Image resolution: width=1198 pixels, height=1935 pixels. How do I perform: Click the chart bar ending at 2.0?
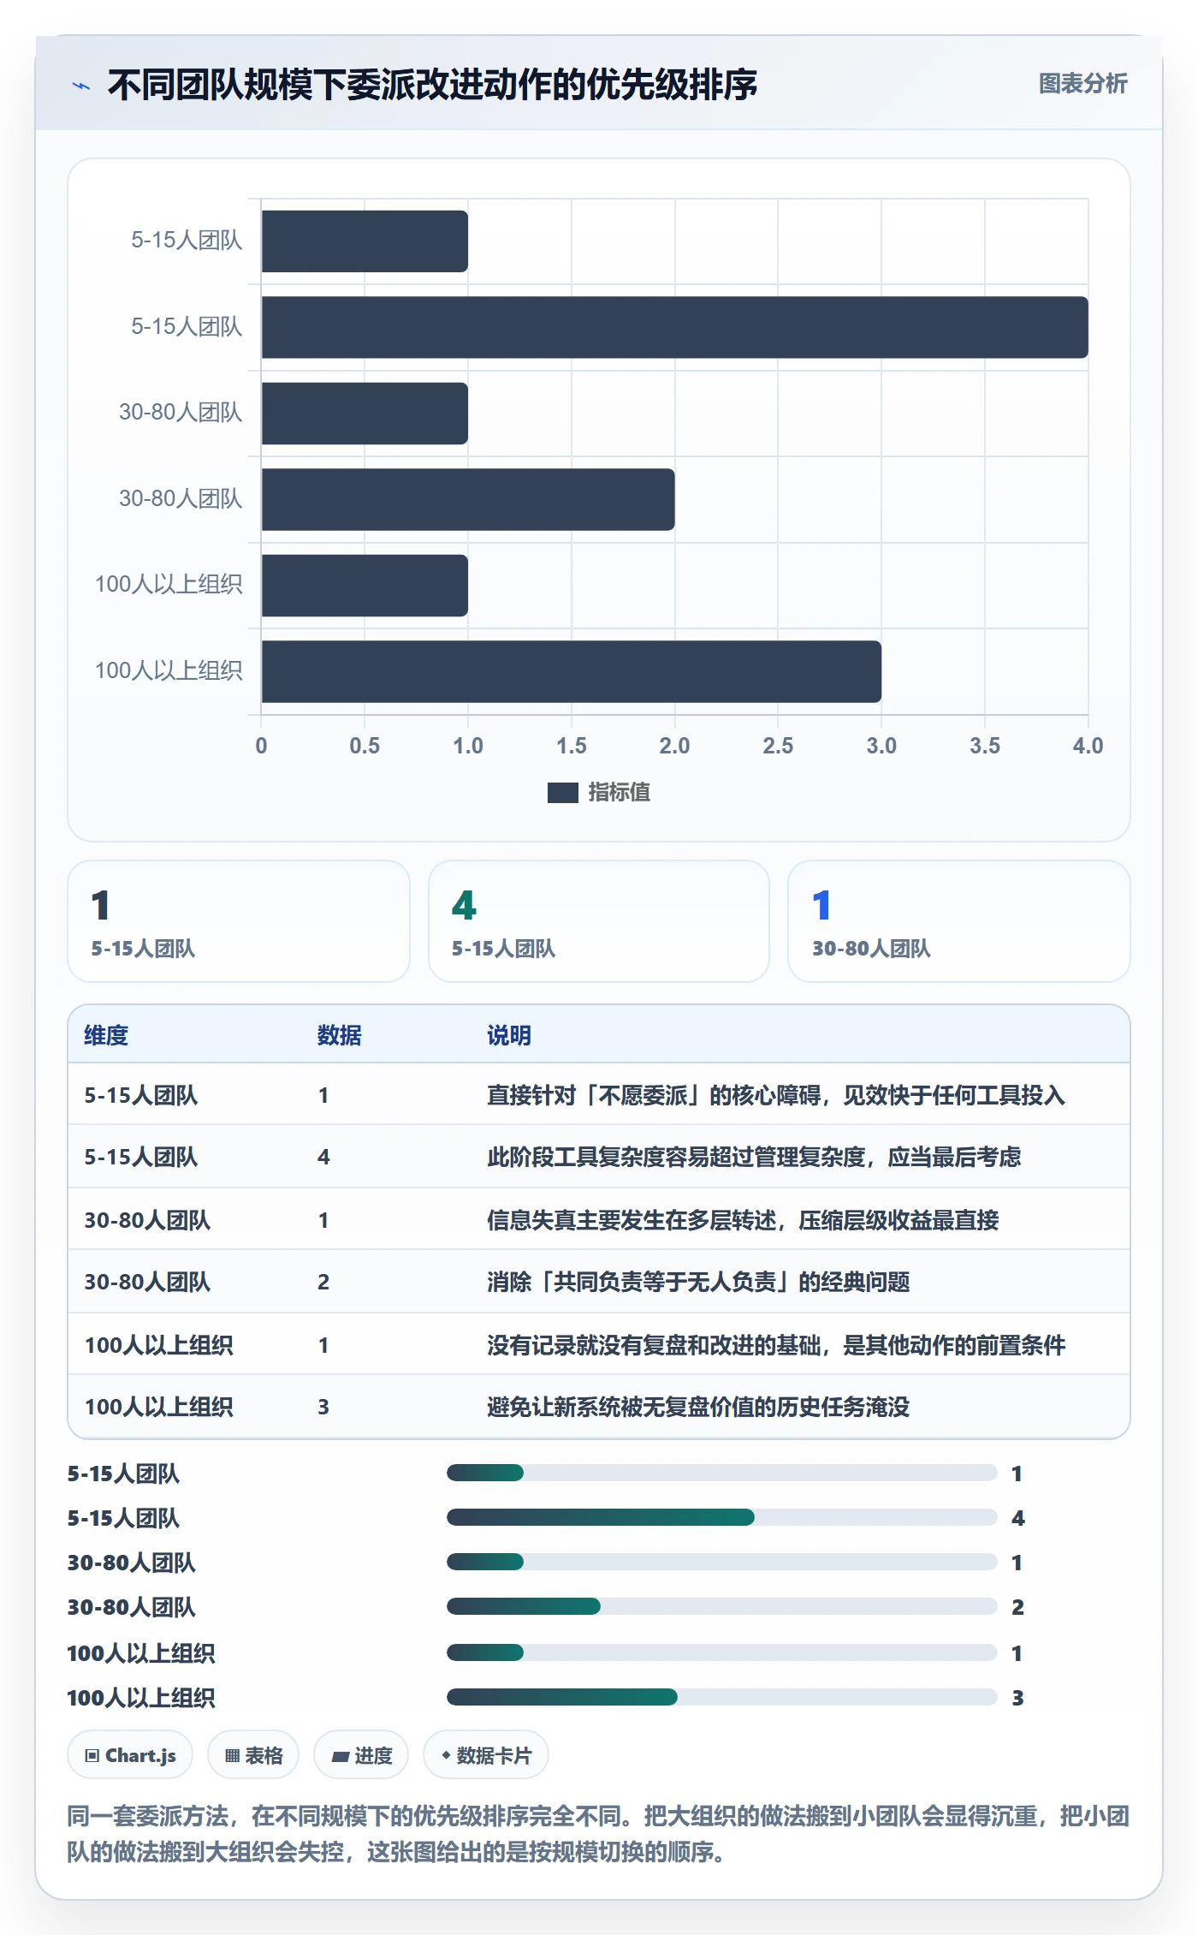coord(468,499)
